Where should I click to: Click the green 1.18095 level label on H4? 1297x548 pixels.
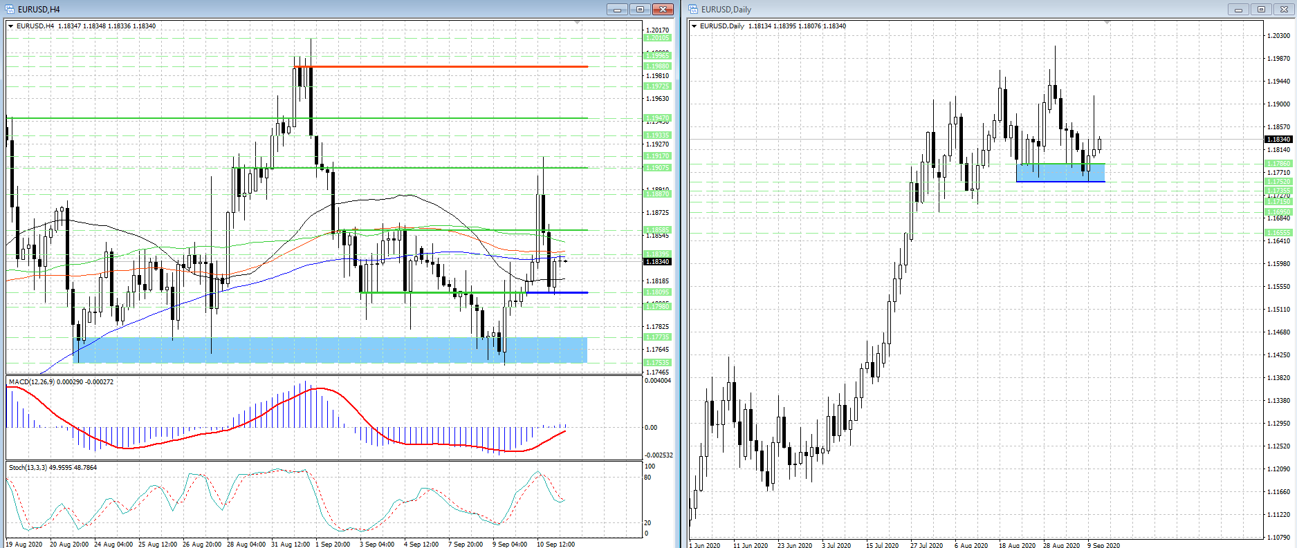(657, 292)
